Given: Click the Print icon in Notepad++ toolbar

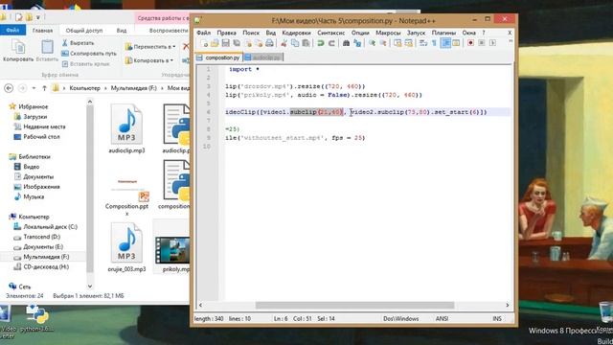Looking at the screenshot, I should tap(269, 43).
